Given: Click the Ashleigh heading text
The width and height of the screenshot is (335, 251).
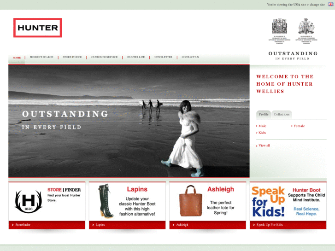Looking at the screenshot, I should point(221,189).
